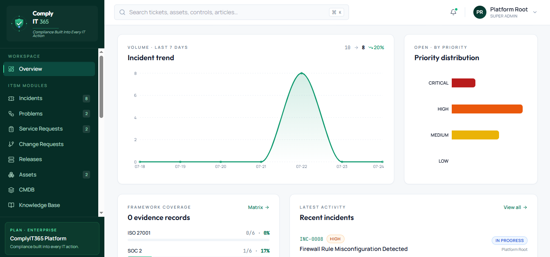Click the 20% trend value
550x257 pixels.
click(x=379, y=48)
